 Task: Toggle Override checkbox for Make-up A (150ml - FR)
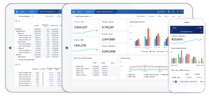click(43, 75)
